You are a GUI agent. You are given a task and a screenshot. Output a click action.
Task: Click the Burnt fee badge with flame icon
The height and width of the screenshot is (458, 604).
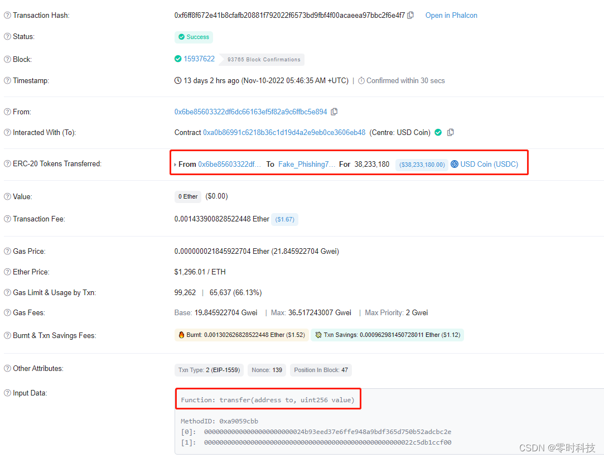(x=241, y=335)
